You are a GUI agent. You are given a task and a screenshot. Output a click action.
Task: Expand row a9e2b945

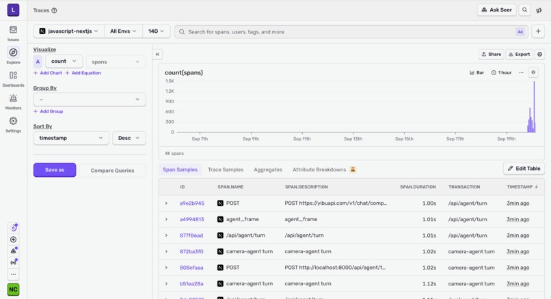point(166,203)
